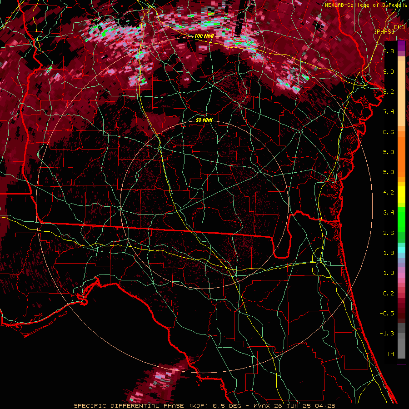409x409 pixels.
Task: Click the 1.0 value on the KDP scale
Action: click(x=389, y=273)
